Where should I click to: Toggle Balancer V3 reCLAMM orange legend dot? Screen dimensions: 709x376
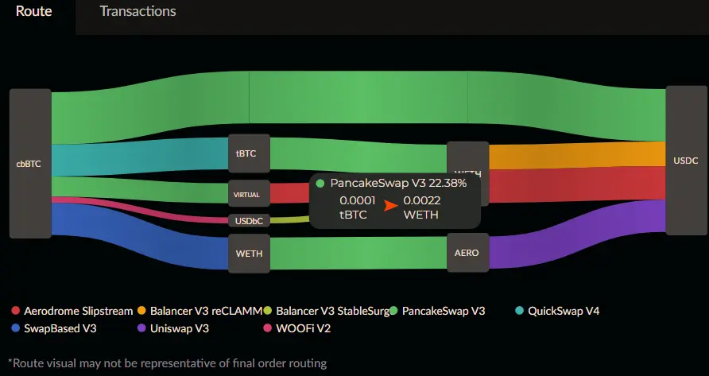(x=142, y=311)
